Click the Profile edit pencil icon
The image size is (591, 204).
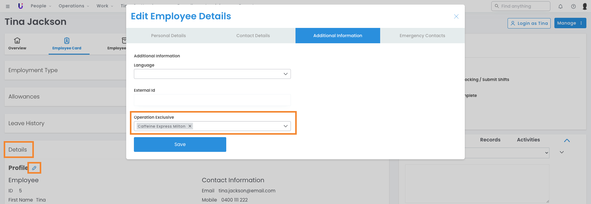(34, 168)
